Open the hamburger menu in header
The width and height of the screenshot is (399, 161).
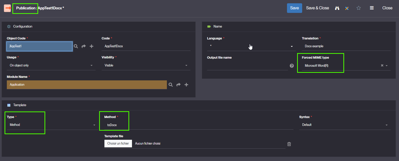[372, 8]
